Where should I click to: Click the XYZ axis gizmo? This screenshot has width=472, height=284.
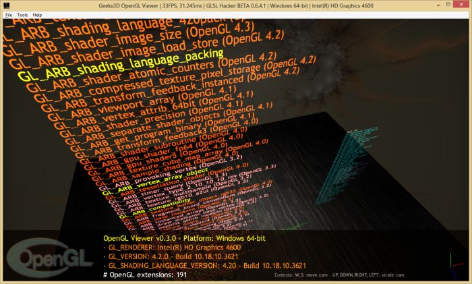(456, 265)
